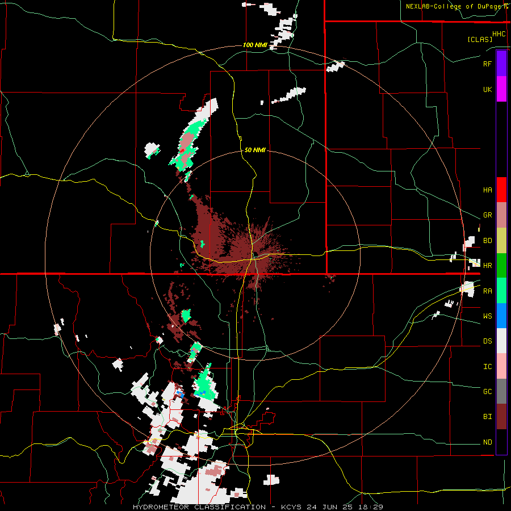Image resolution: width=511 pixels, height=511 pixels.
Task: Click the 'ND' legend label
Action: pos(487,442)
